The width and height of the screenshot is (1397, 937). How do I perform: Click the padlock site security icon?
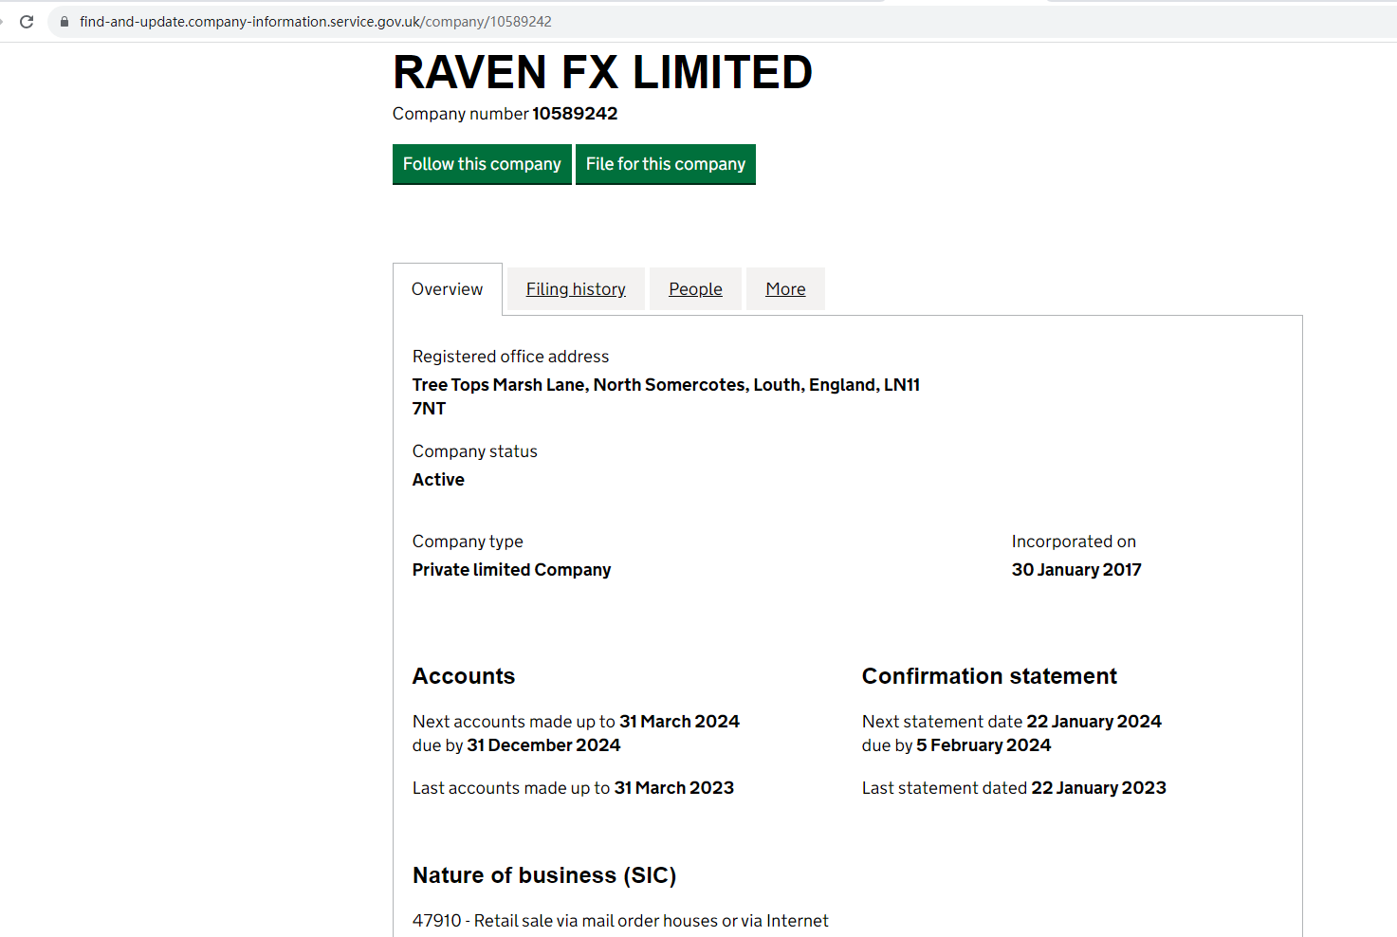click(x=64, y=21)
